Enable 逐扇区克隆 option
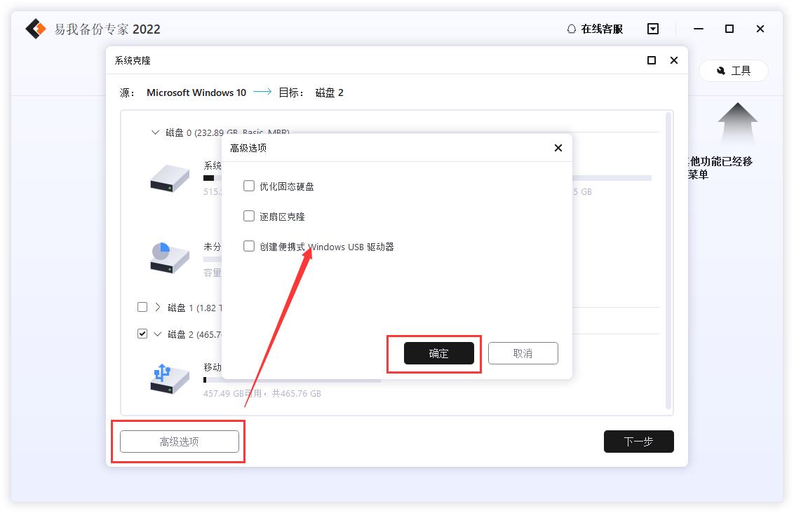 [249, 216]
